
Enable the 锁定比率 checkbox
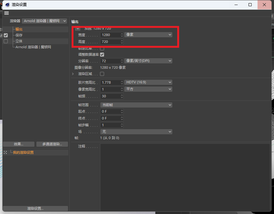(x=102, y=49)
